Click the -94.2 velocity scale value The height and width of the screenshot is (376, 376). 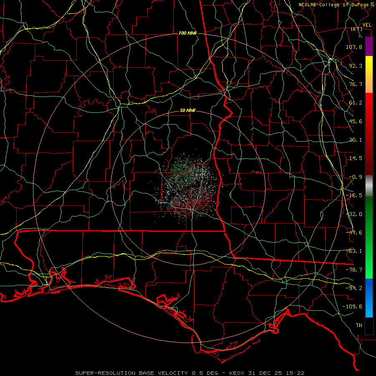354,288
